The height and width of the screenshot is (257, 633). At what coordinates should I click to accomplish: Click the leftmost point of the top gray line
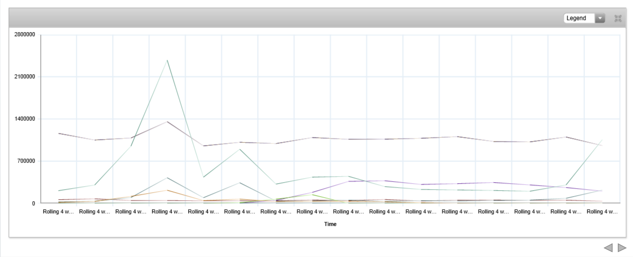(x=59, y=134)
